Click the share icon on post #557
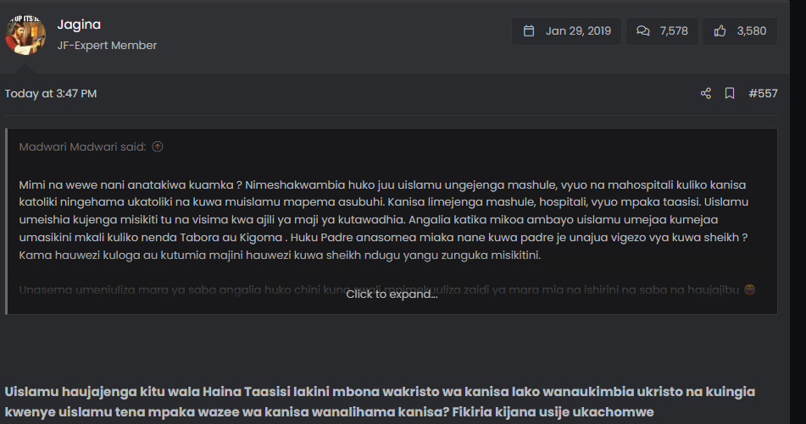 coord(705,94)
